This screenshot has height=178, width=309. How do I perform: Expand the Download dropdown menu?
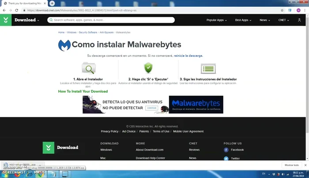27,20
